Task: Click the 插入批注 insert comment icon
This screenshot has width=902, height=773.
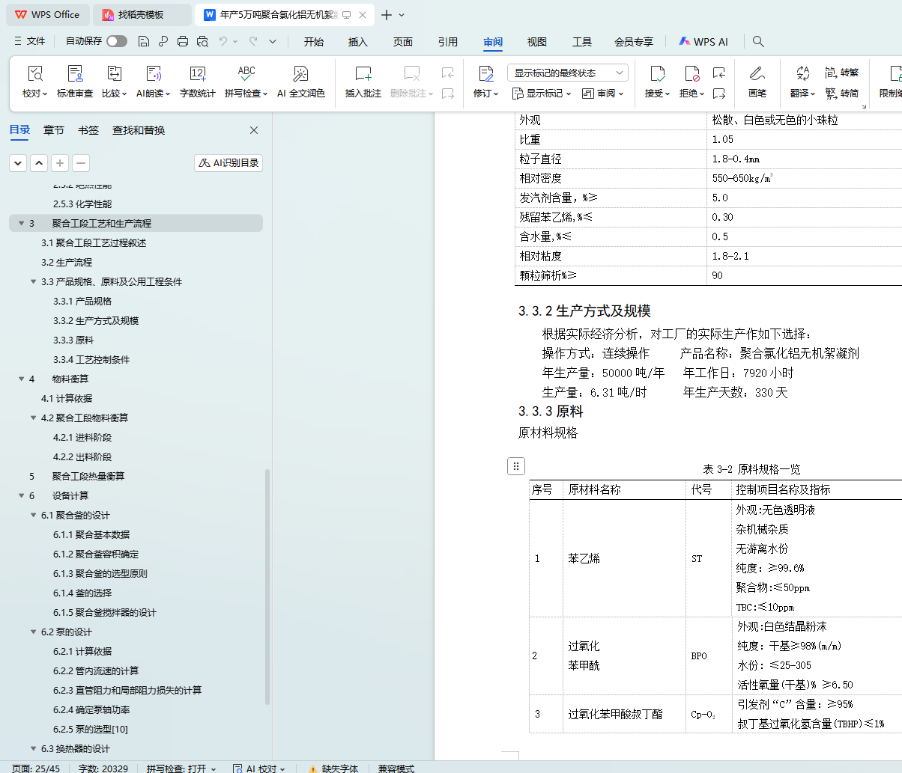Action: [363, 74]
